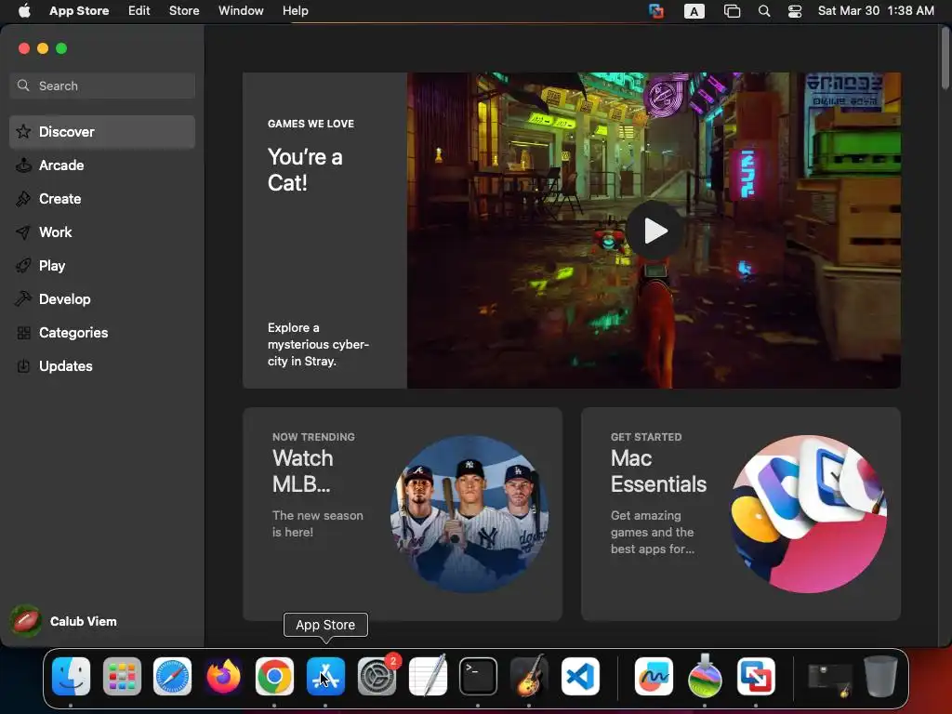Open VMware Fusion from the dock
Viewport: 952px width, 714px height.
coord(755,676)
